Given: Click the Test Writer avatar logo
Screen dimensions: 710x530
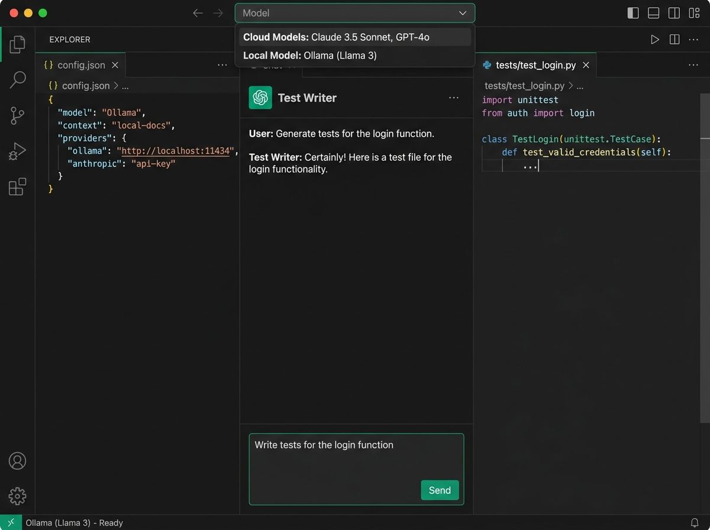Looking at the screenshot, I should point(260,98).
